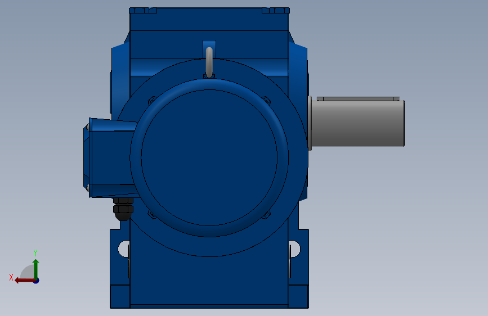
Task: Select the black cable gland
Action: pos(123,209)
